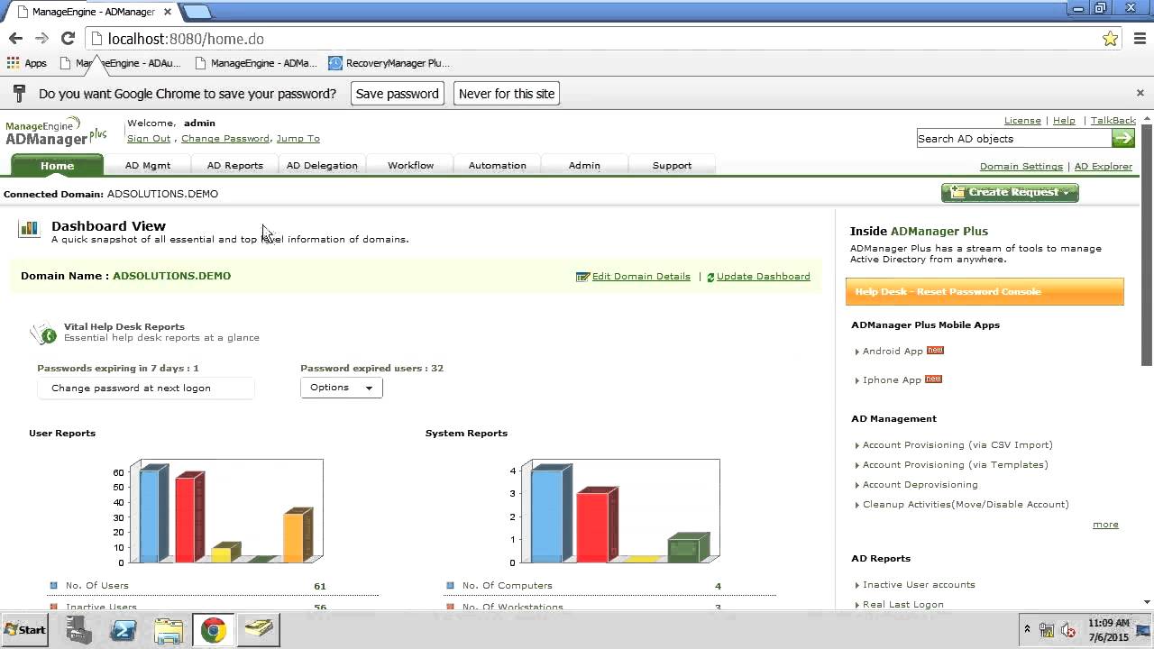Open the new empty browser tab
1154x649 pixels.
pos(197,12)
